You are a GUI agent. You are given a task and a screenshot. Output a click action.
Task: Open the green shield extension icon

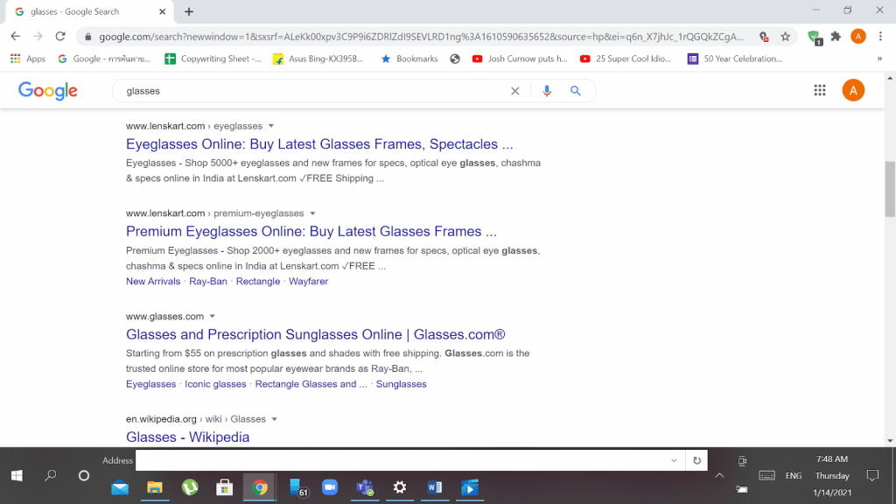(x=815, y=38)
